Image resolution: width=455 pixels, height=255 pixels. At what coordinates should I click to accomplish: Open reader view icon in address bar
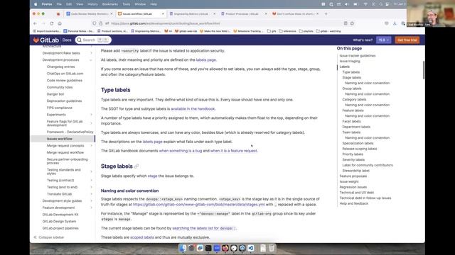[x=346, y=23]
